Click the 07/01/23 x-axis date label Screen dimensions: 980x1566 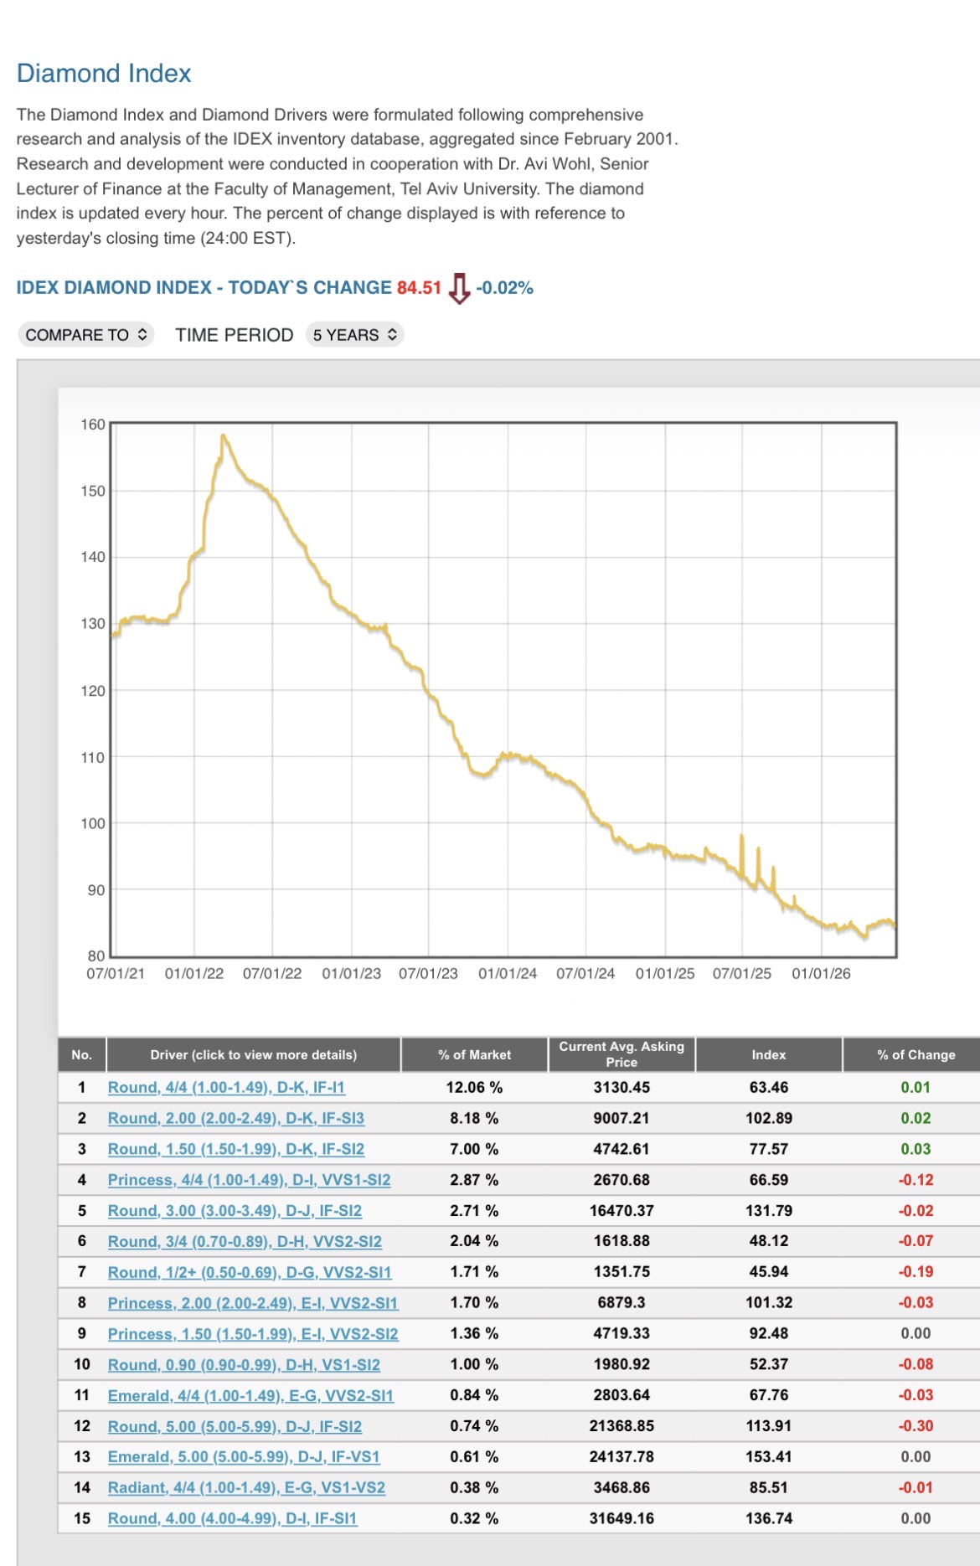[x=428, y=974]
